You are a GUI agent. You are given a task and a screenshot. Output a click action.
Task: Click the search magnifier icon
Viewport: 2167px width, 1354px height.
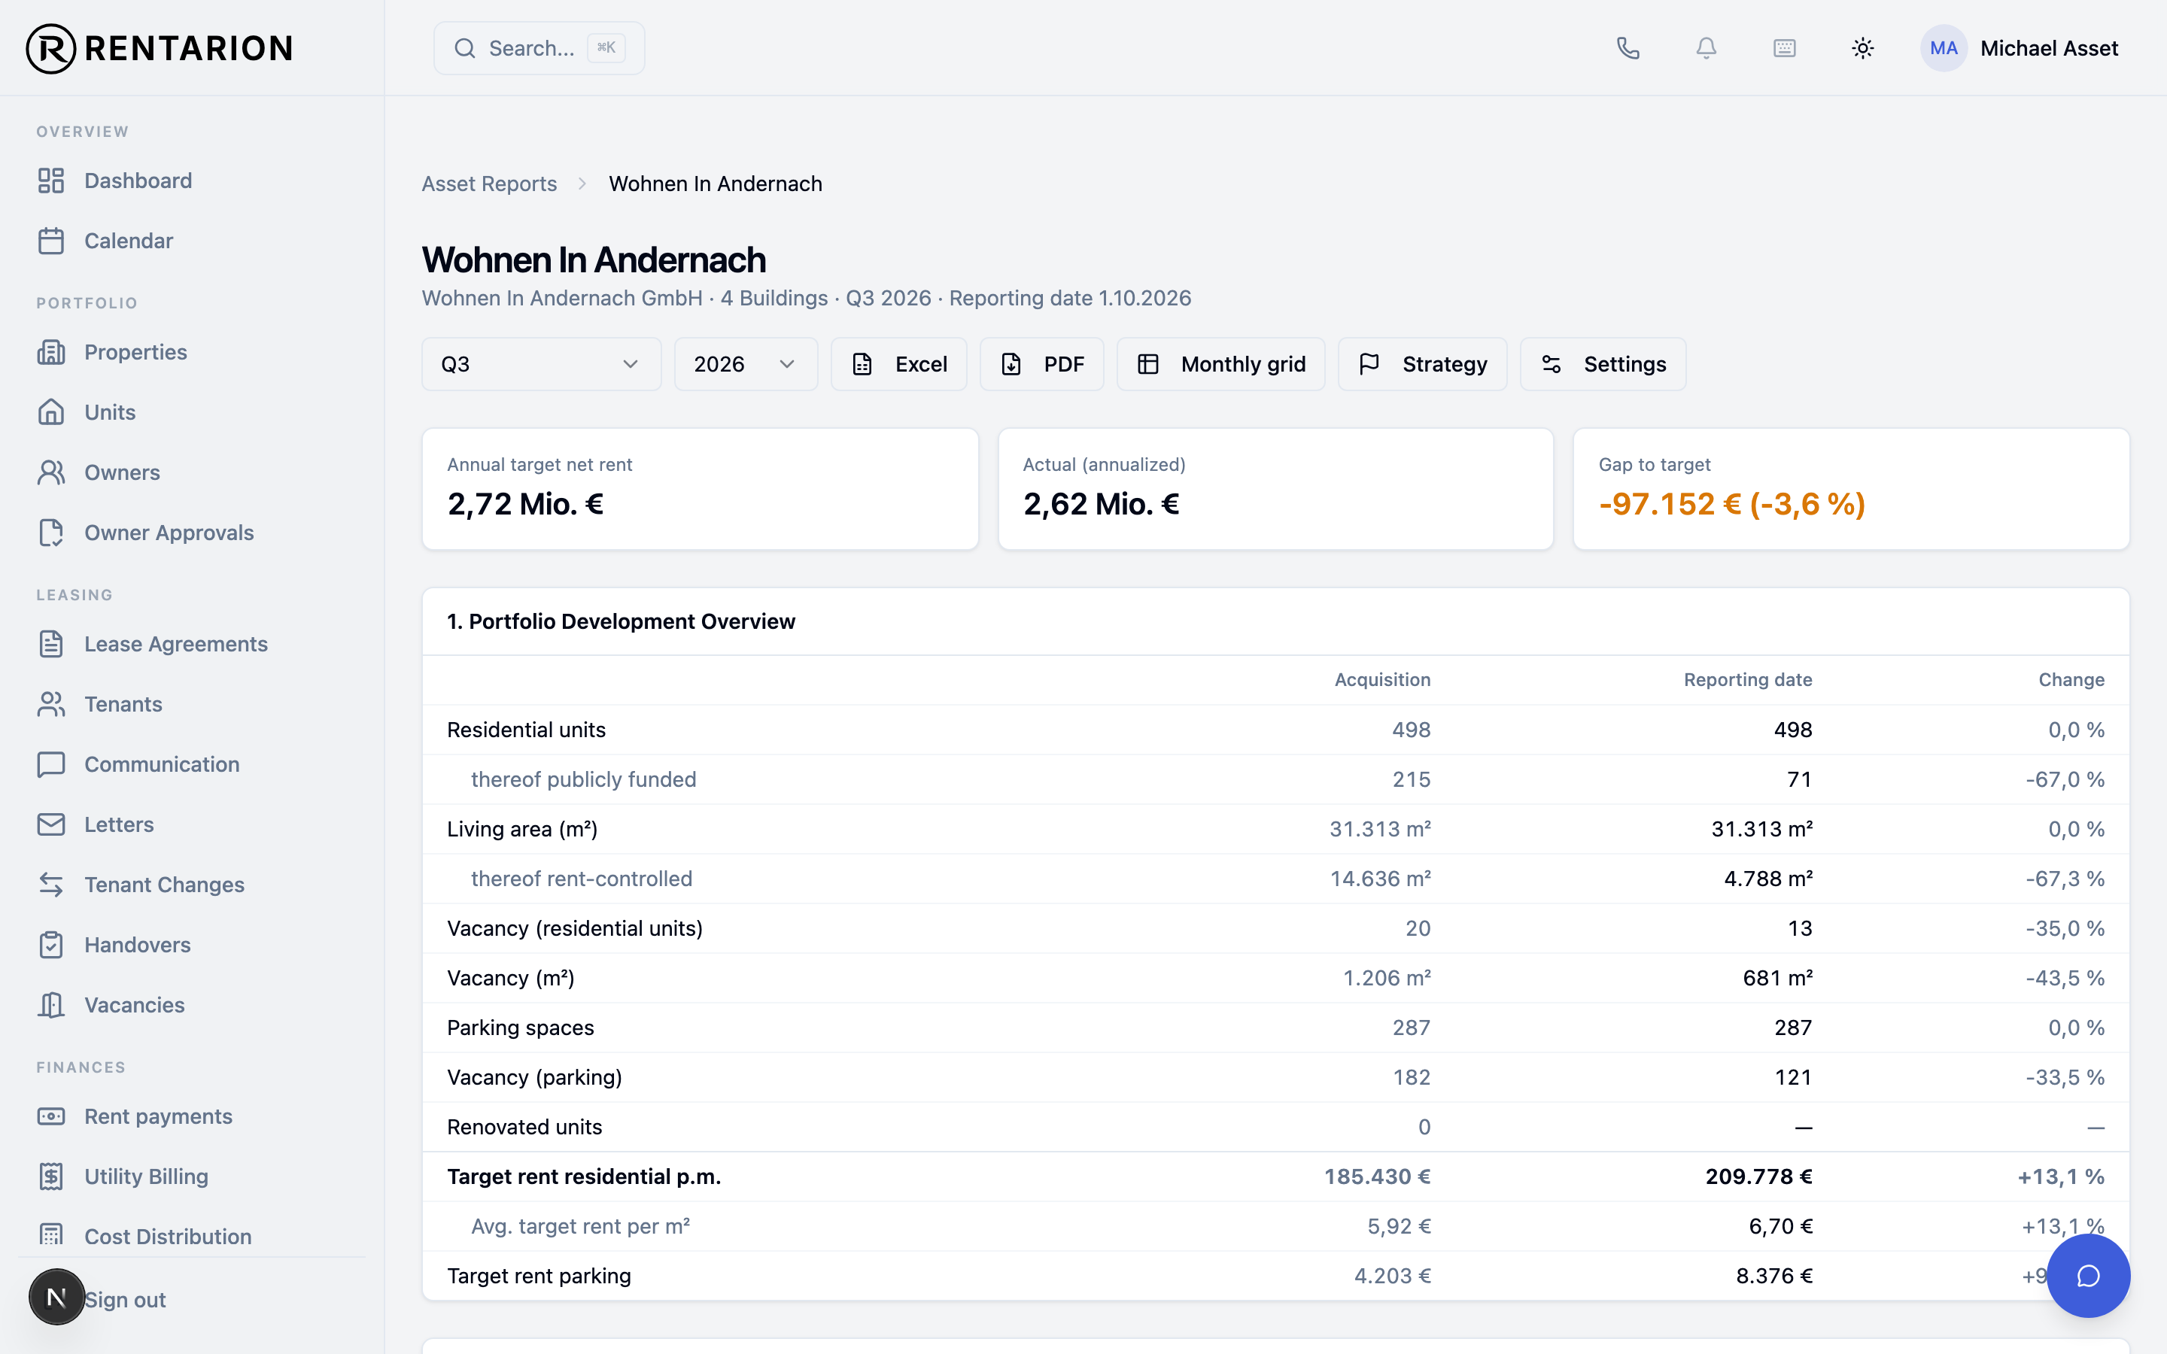pyautogui.click(x=463, y=48)
